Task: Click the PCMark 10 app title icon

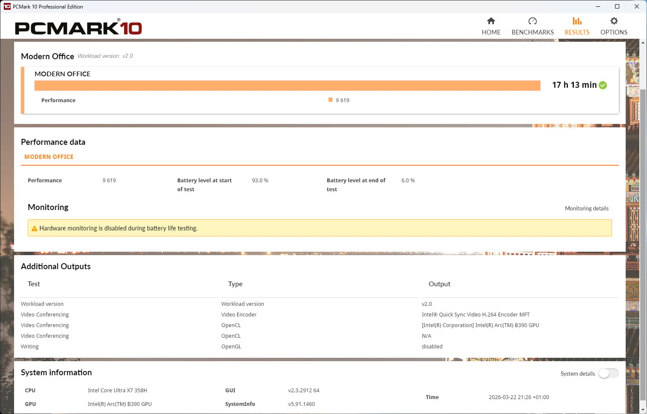Action: click(x=7, y=6)
